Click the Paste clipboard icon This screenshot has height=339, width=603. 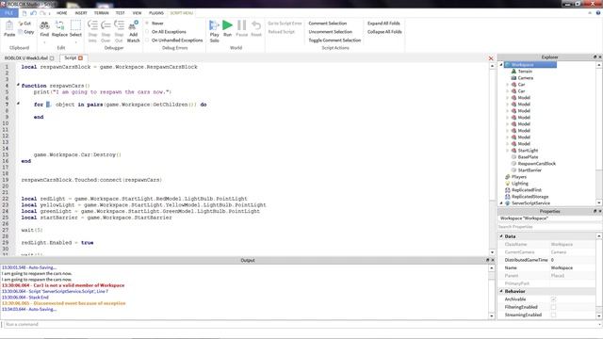[x=9, y=26]
